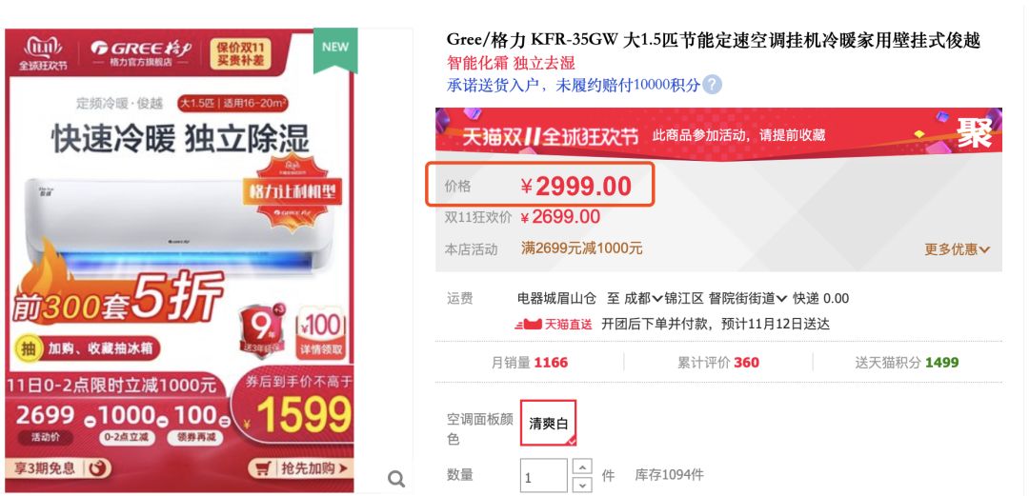Viewport: 1029px width, 496px height.
Task: Click the help question mark icon
Action: (713, 85)
